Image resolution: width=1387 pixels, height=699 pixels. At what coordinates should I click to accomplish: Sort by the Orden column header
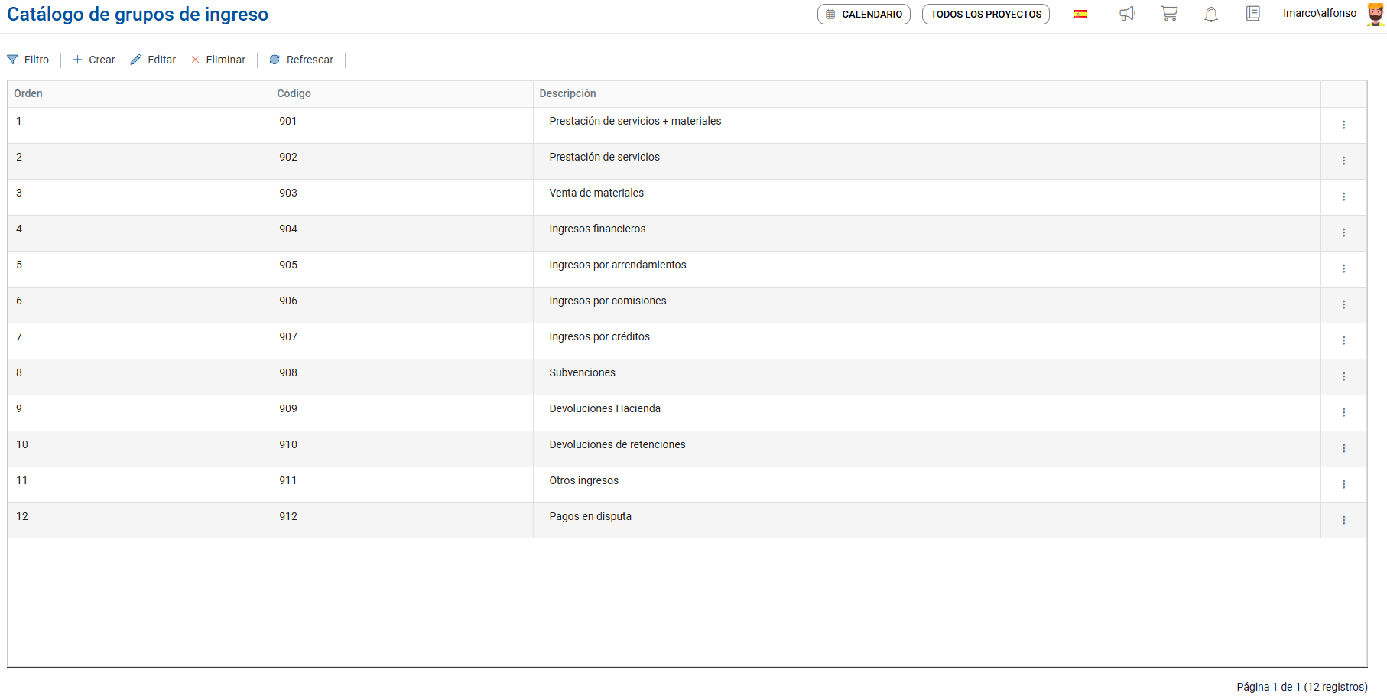coord(28,93)
